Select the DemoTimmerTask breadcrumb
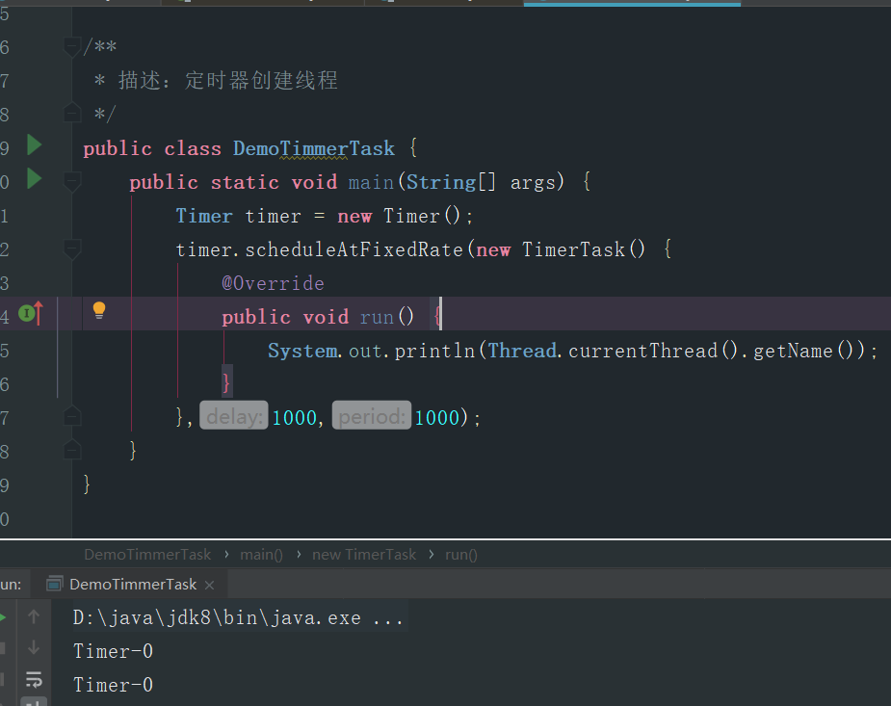The height and width of the screenshot is (706, 891). coord(147,555)
